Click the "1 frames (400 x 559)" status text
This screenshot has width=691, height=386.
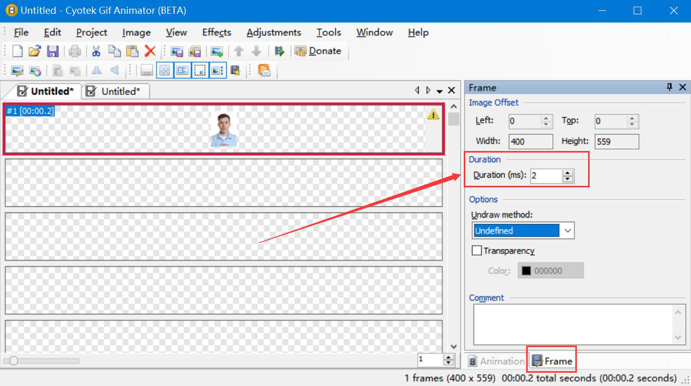coord(450,378)
